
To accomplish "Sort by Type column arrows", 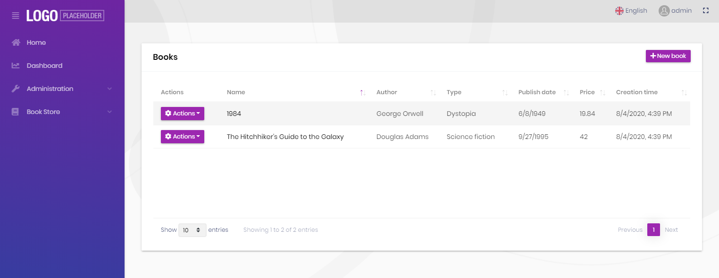I will [x=505, y=92].
